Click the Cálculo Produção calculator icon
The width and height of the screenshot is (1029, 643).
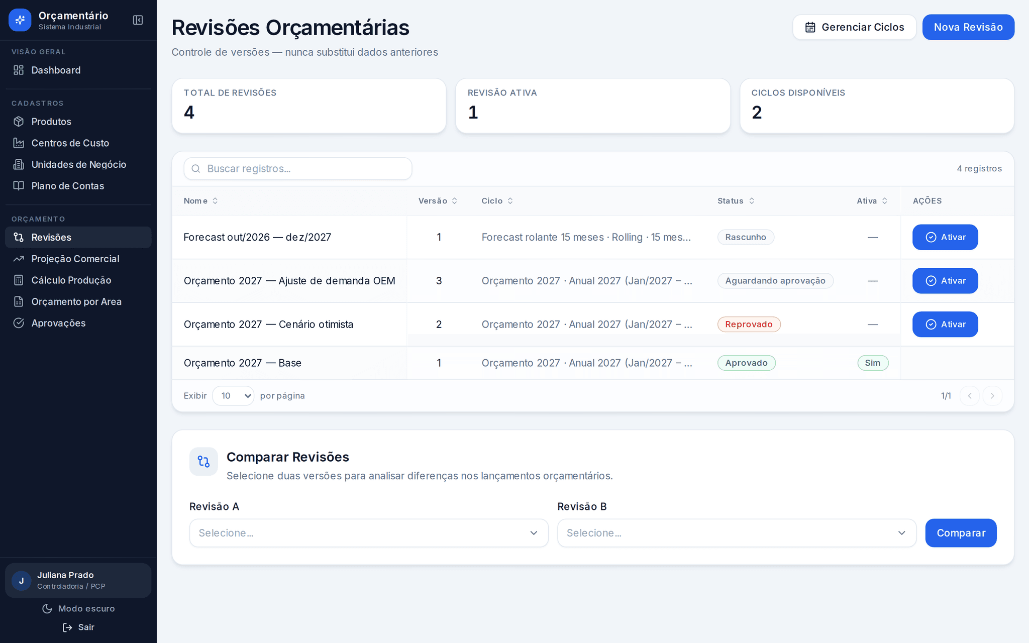(19, 280)
